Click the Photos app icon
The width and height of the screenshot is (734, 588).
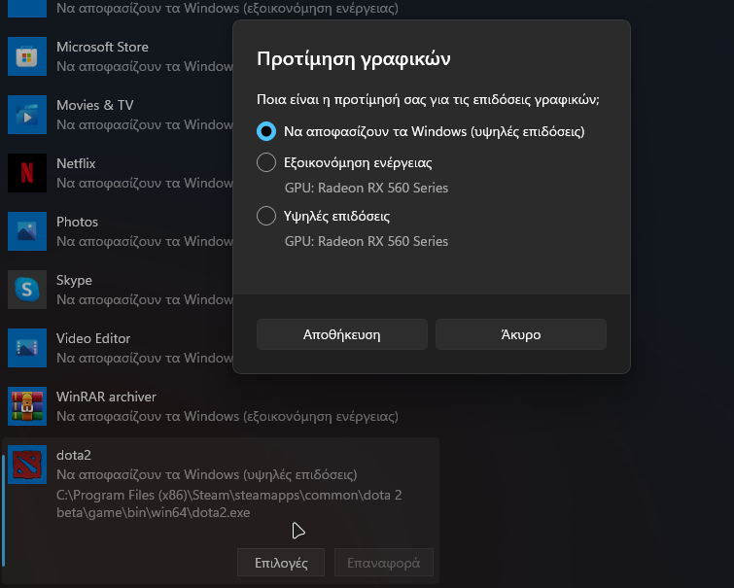tap(27, 231)
